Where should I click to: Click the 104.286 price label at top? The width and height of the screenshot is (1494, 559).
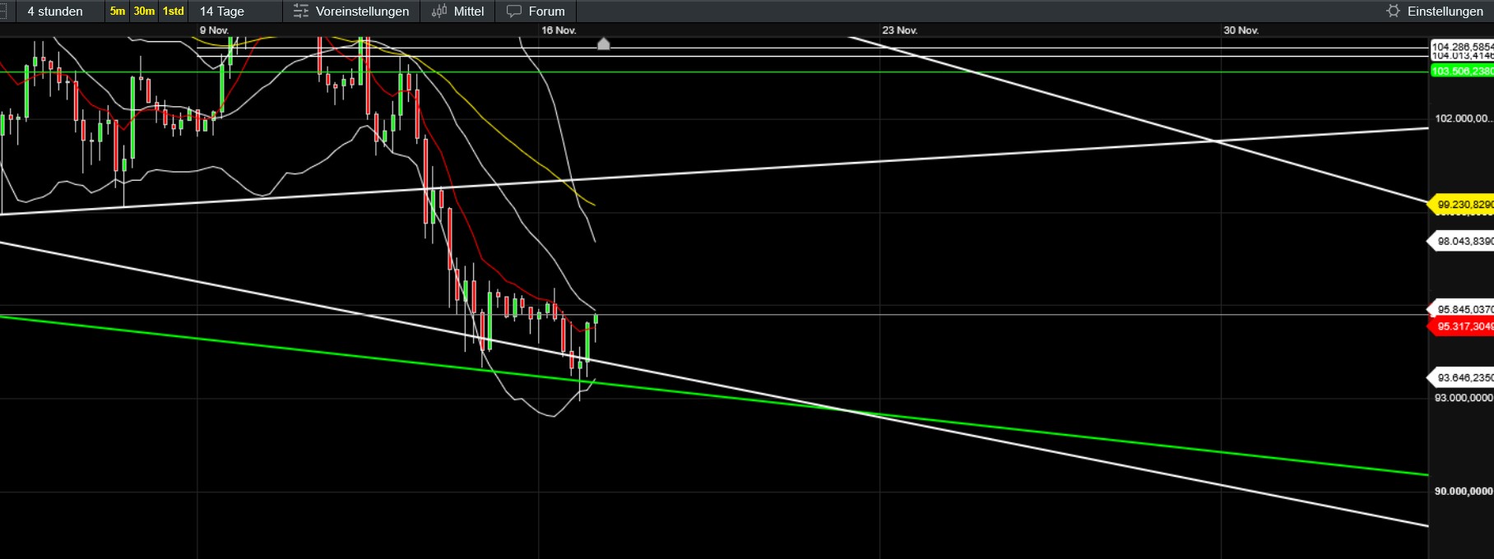1462,47
